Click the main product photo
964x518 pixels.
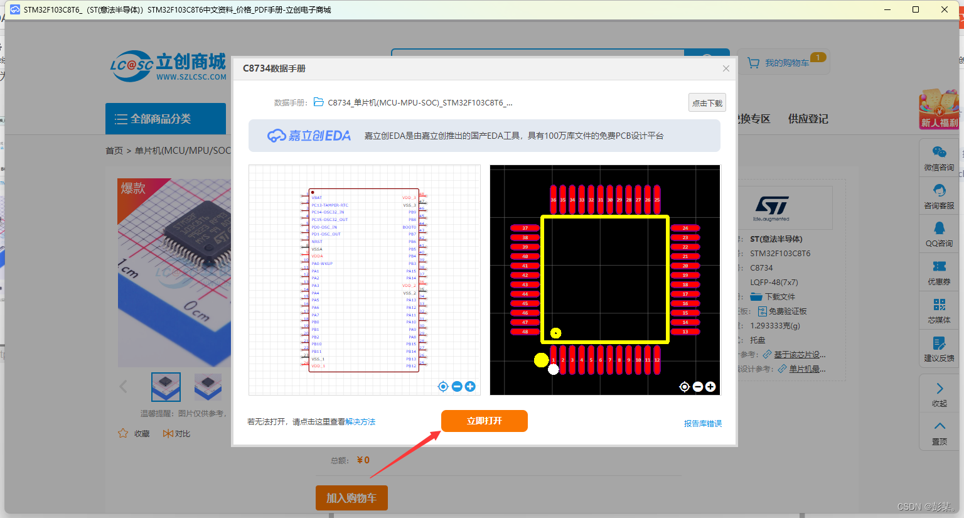coord(174,272)
